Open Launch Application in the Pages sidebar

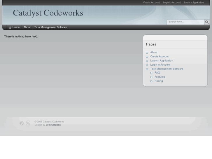click(162, 61)
